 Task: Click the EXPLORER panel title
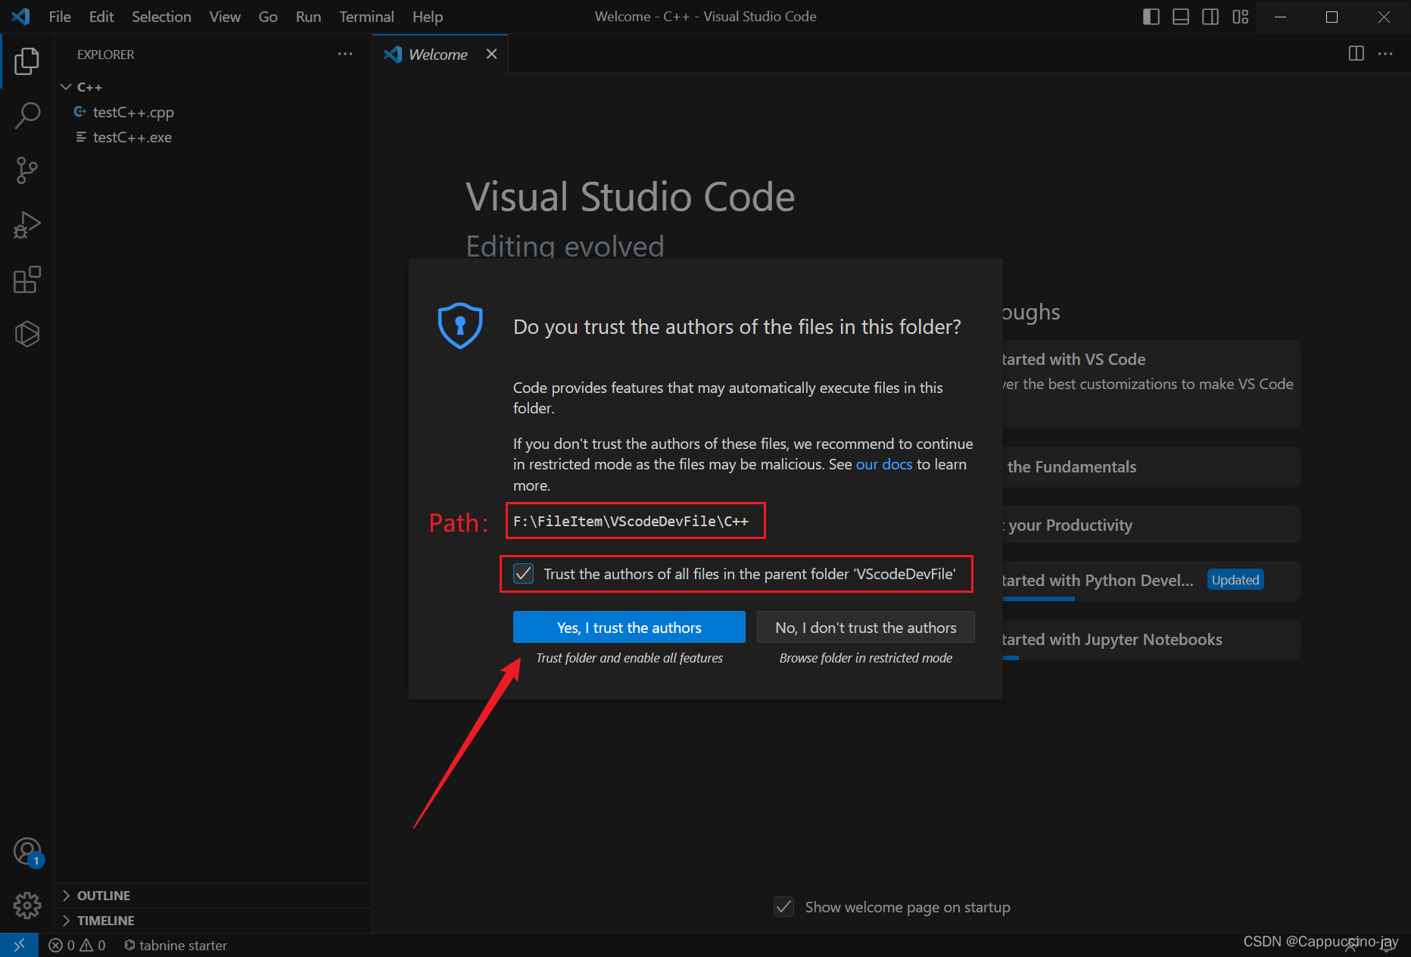tap(105, 55)
